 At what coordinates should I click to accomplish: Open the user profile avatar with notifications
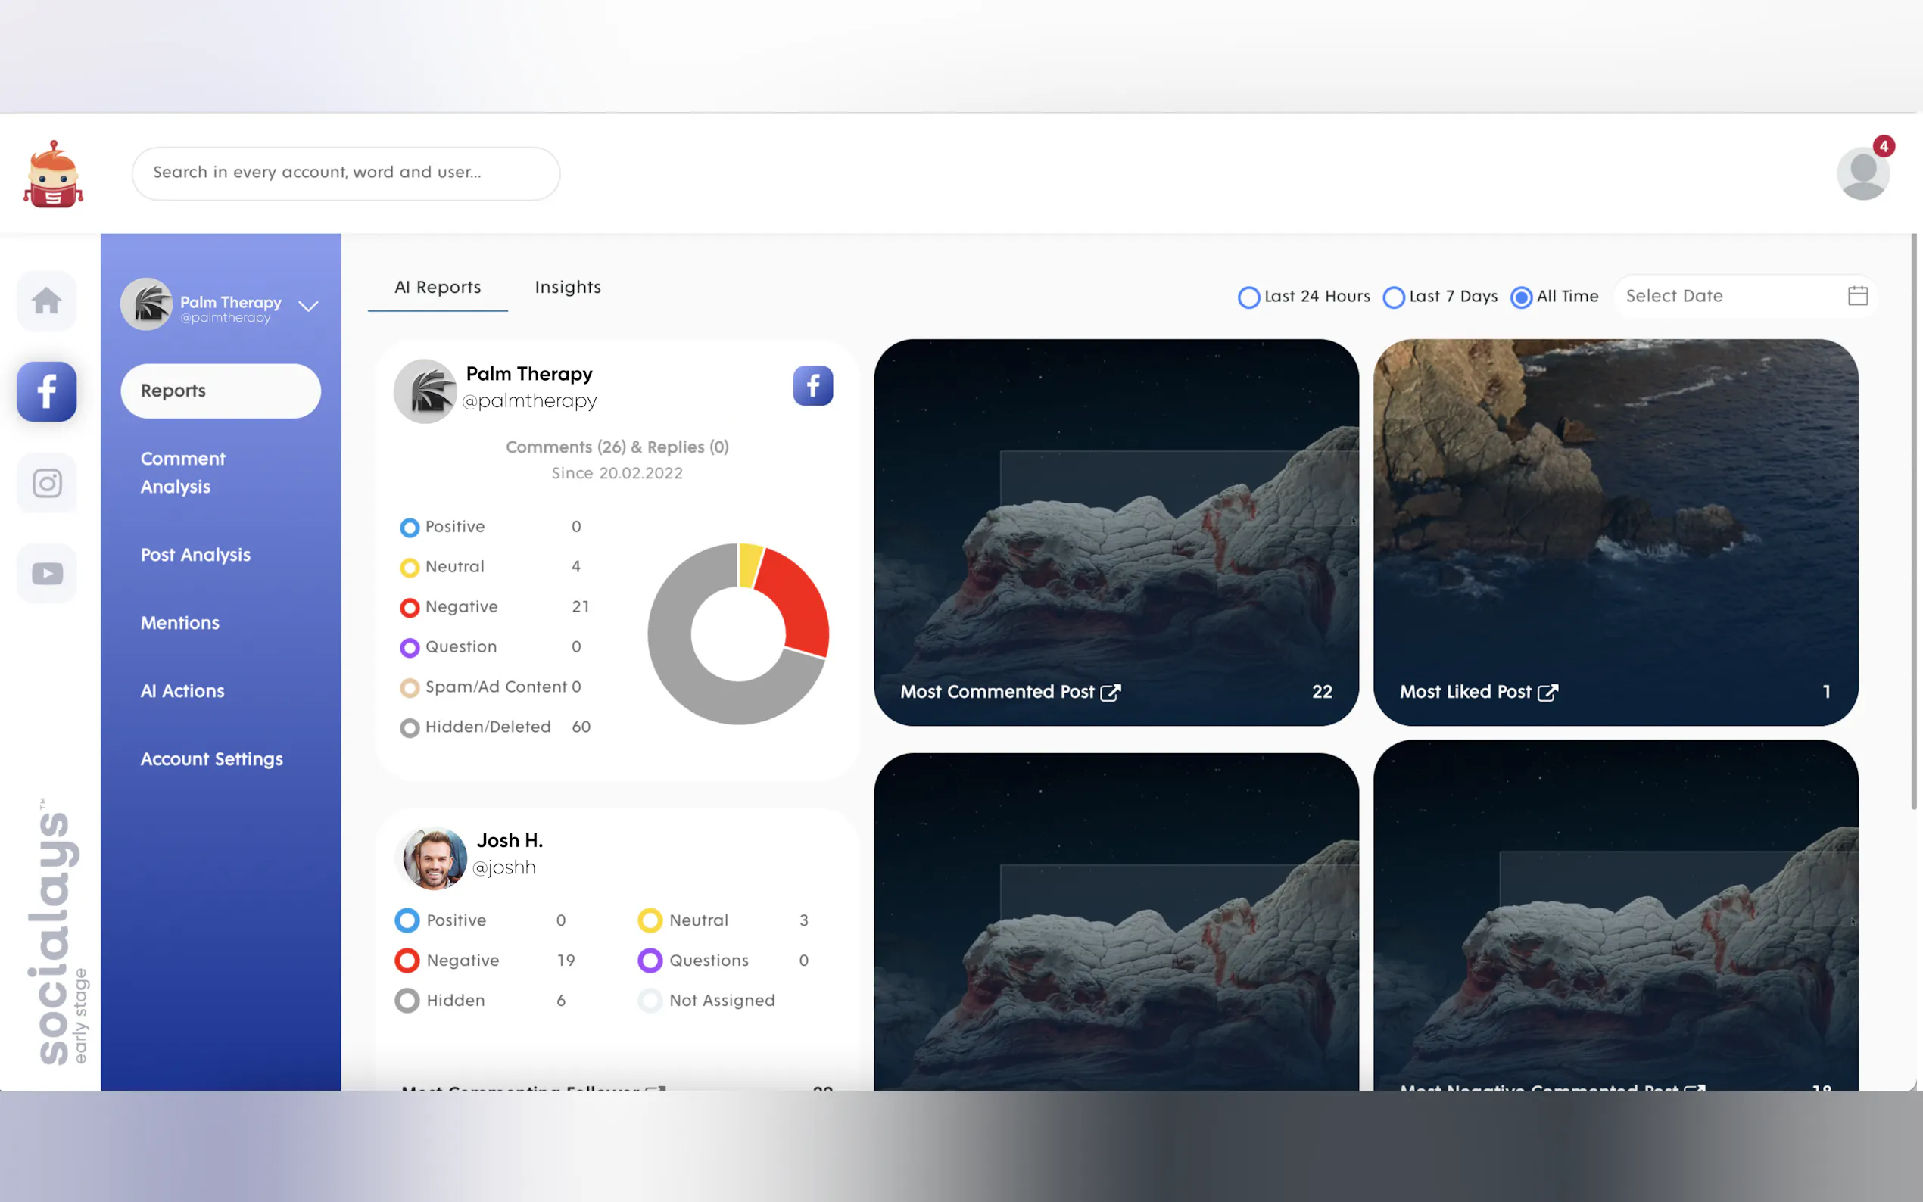tap(1862, 173)
